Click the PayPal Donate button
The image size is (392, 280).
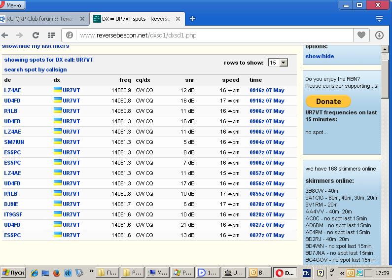(x=328, y=101)
